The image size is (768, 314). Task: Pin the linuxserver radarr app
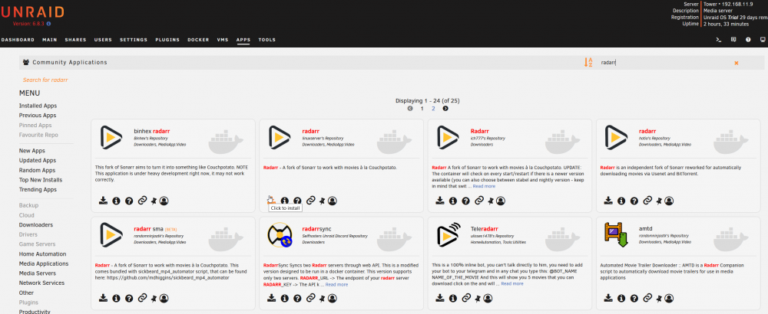point(322,201)
